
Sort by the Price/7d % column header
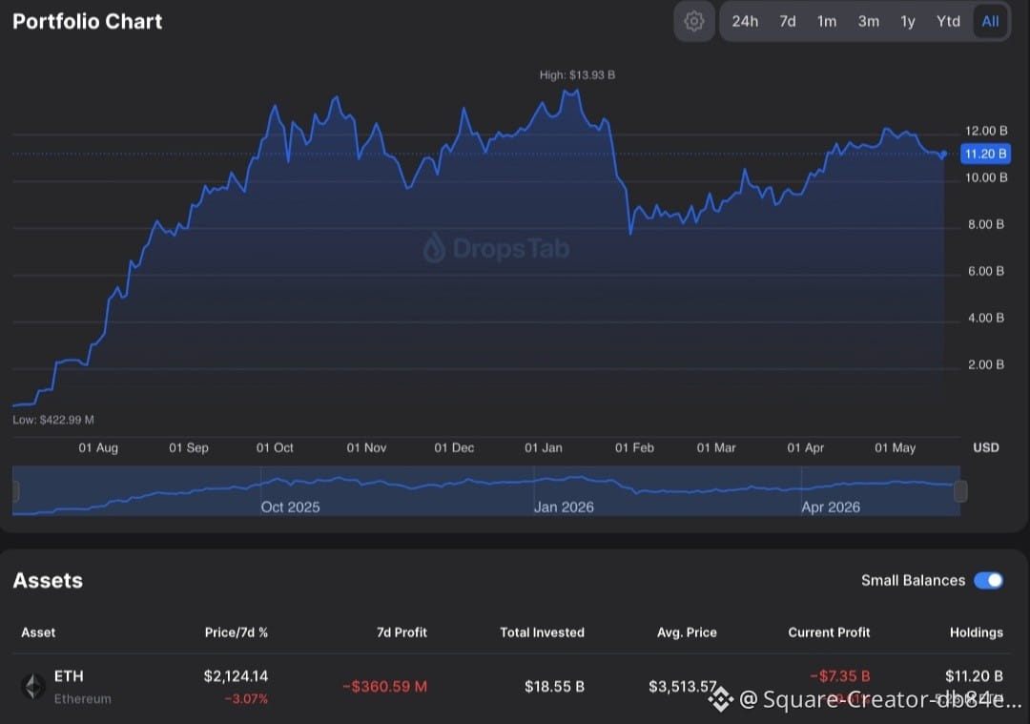coord(236,632)
